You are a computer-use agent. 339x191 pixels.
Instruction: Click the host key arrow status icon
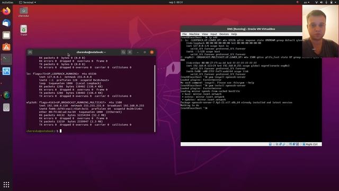[304, 144]
